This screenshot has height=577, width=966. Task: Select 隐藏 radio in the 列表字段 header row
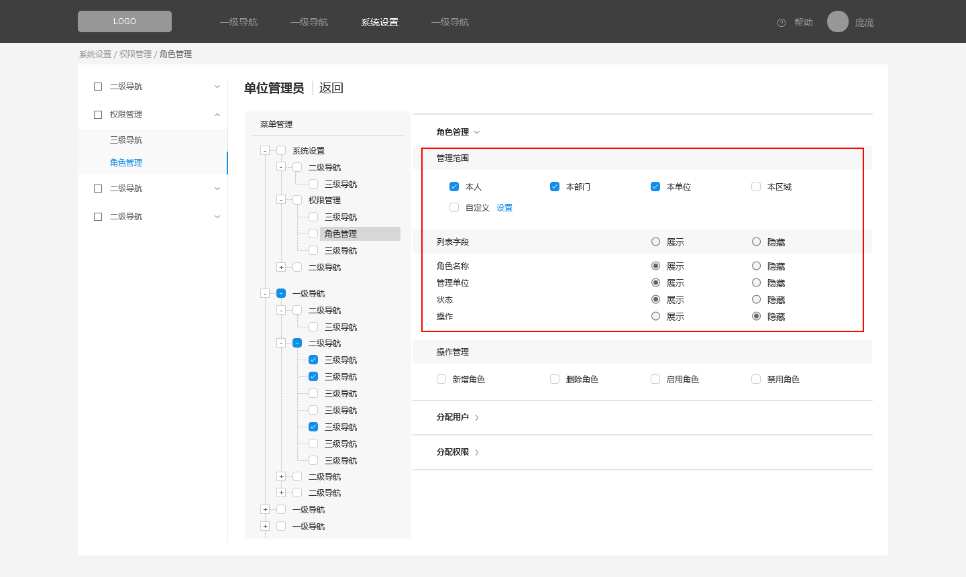tap(756, 242)
